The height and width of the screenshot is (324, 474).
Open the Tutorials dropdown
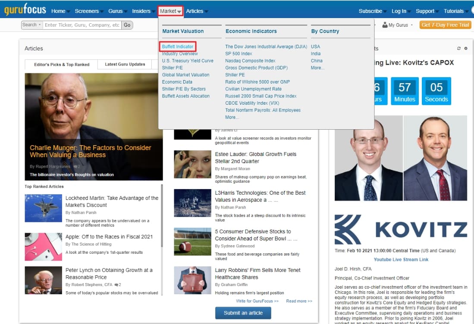coord(456,11)
